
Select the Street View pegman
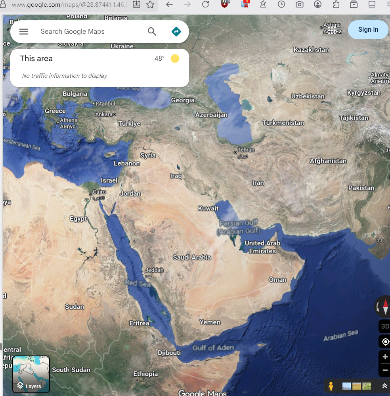click(x=331, y=385)
